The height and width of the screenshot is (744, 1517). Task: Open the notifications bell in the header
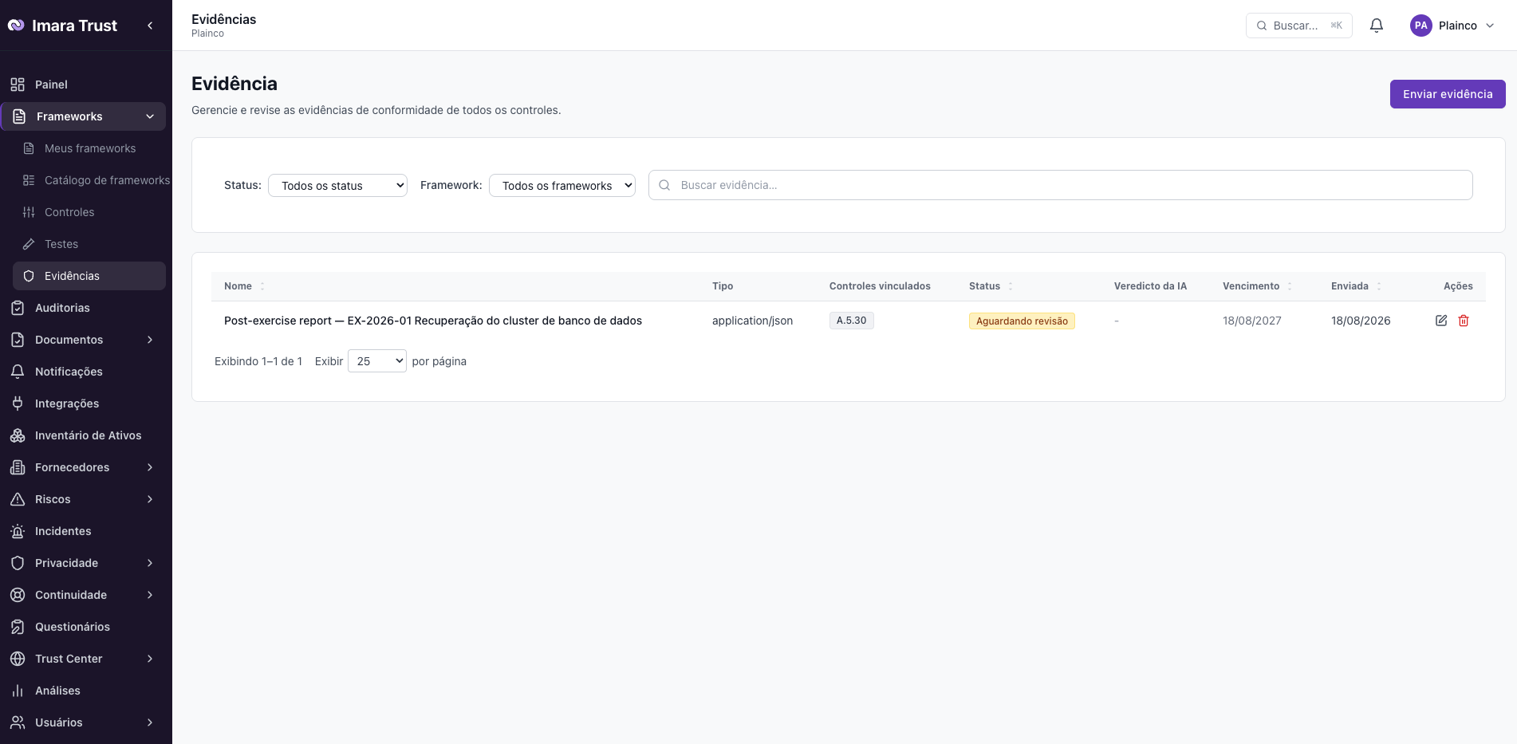pyautogui.click(x=1377, y=26)
